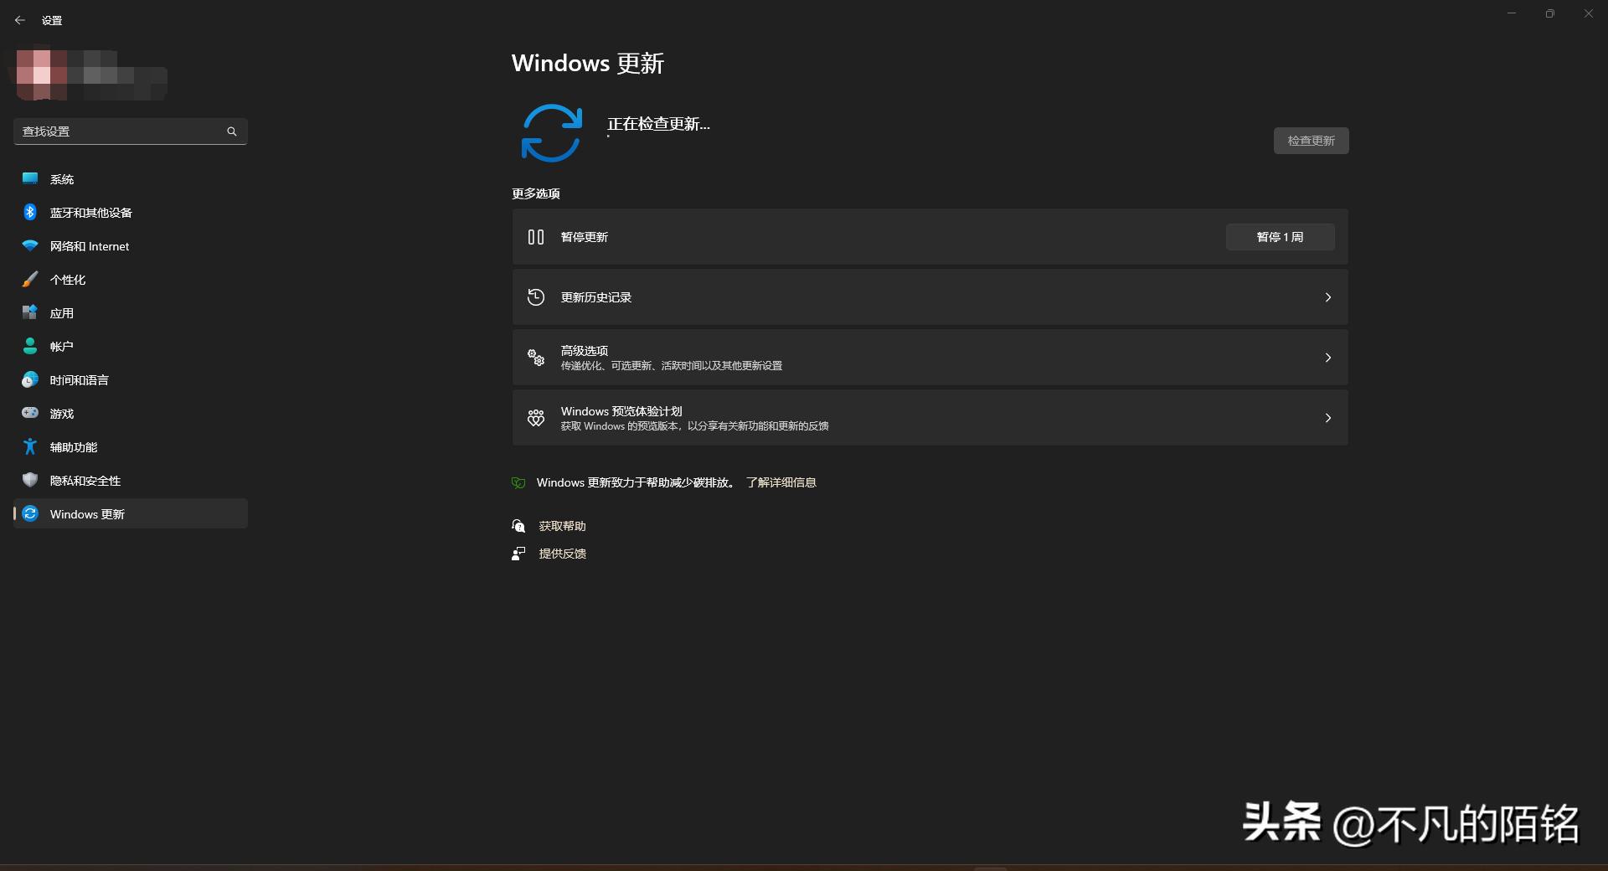The width and height of the screenshot is (1608, 871).
Task: Click the 更多选项 heading
Action: point(535,193)
